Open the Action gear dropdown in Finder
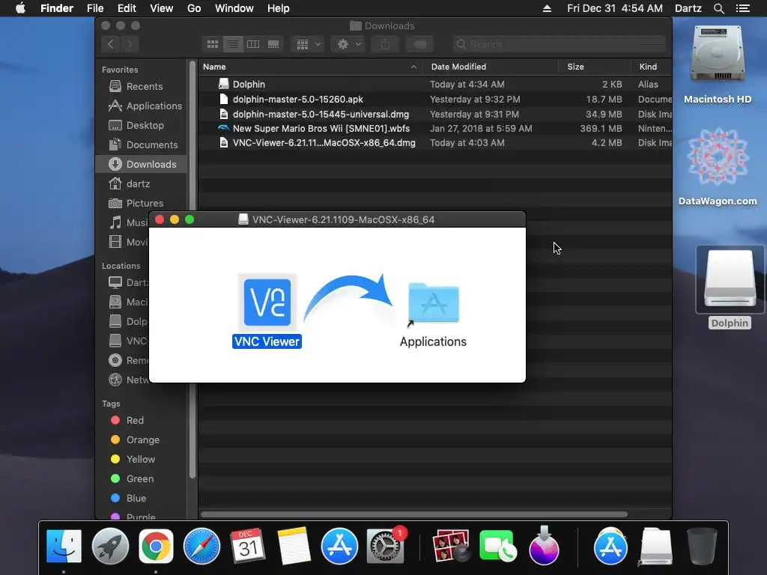Viewport: 767px width, 575px height. (348, 44)
